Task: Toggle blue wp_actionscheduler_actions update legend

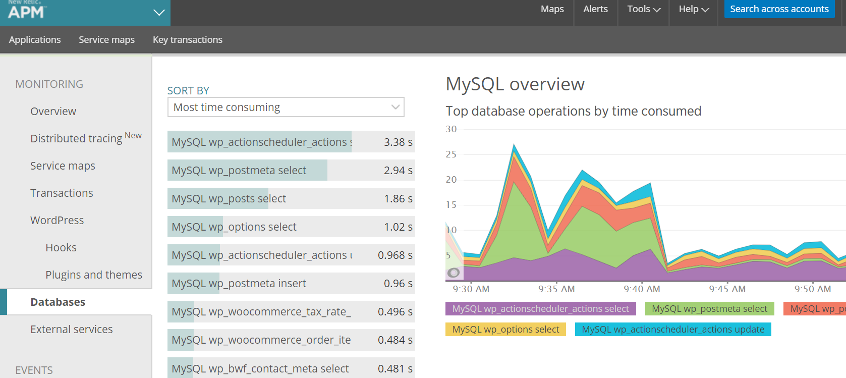Action: coord(673,329)
